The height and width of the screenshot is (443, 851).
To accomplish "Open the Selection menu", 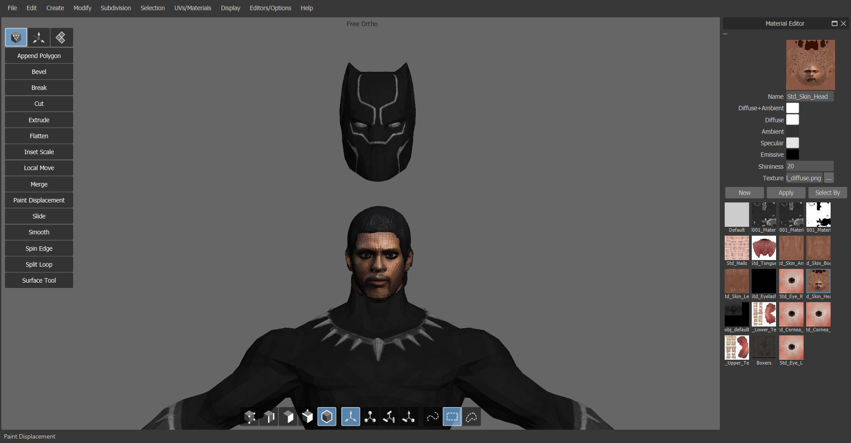I will point(152,8).
